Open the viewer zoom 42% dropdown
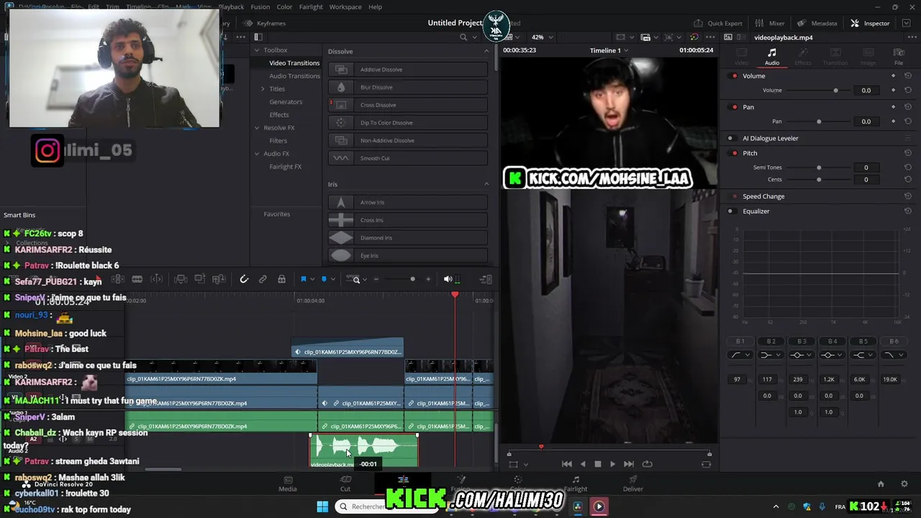 click(x=544, y=37)
